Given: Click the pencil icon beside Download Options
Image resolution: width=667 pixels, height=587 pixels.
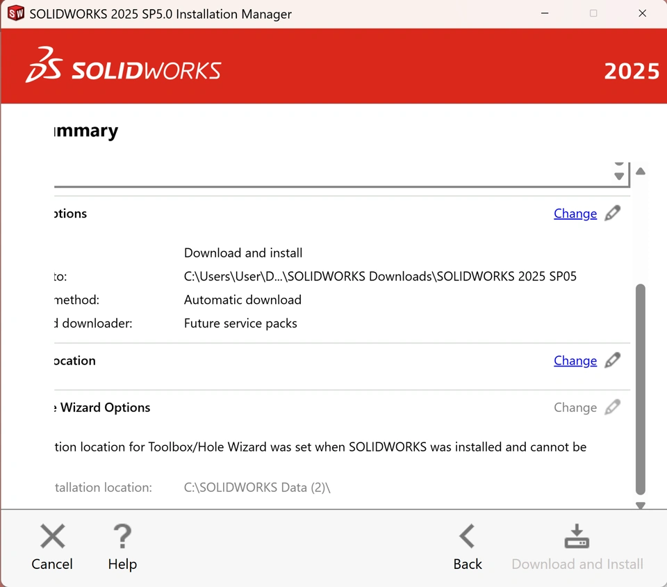Looking at the screenshot, I should (x=612, y=214).
